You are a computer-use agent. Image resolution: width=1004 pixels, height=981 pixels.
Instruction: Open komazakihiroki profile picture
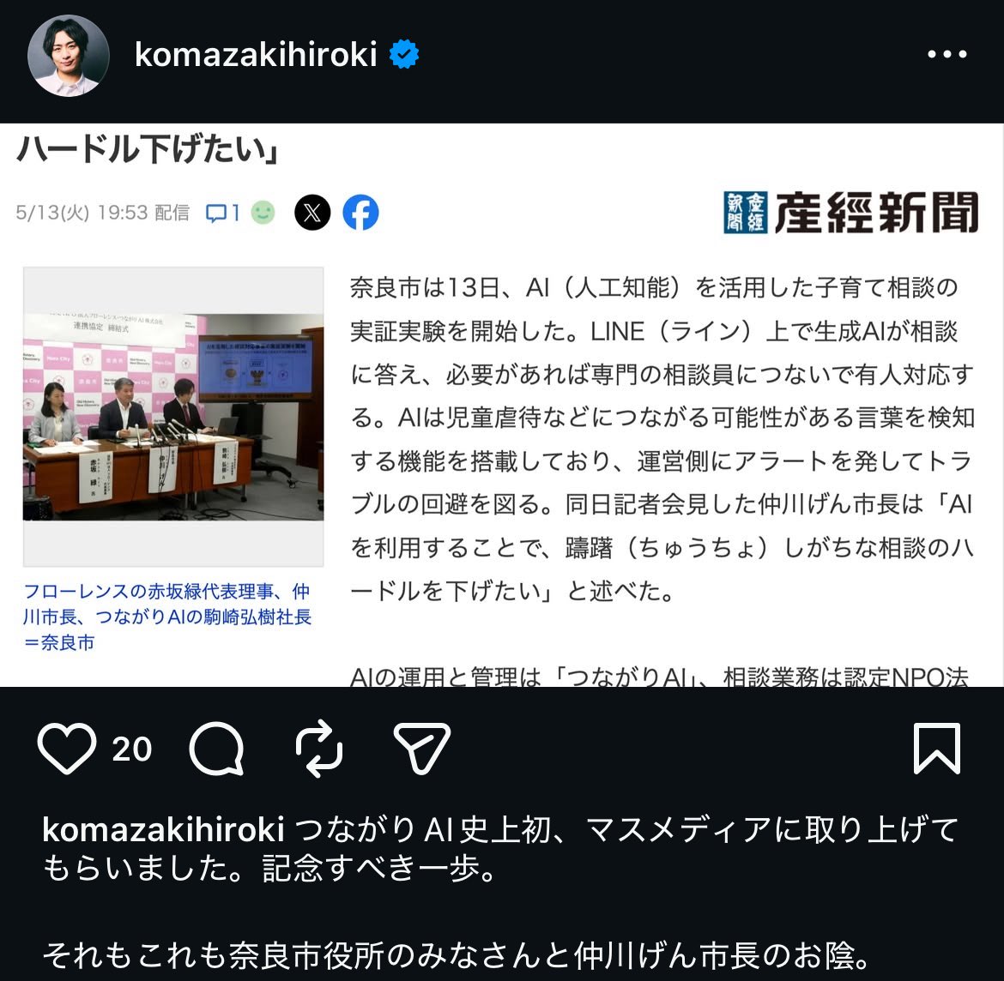point(69,56)
